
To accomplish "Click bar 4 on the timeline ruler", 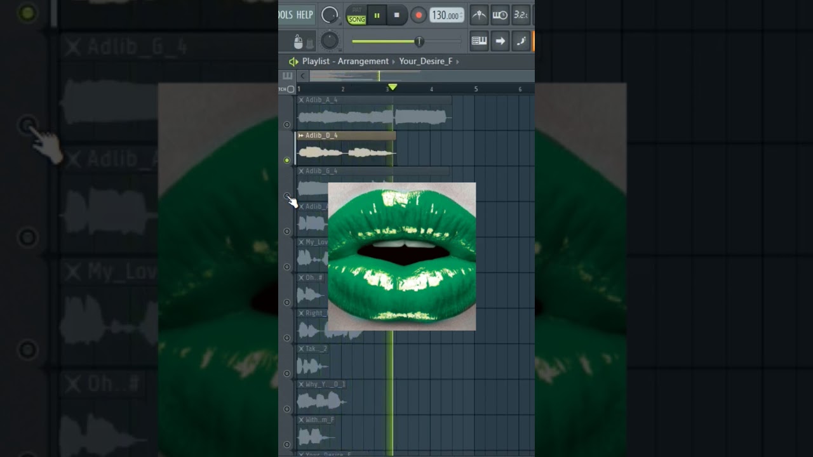I will [x=432, y=89].
